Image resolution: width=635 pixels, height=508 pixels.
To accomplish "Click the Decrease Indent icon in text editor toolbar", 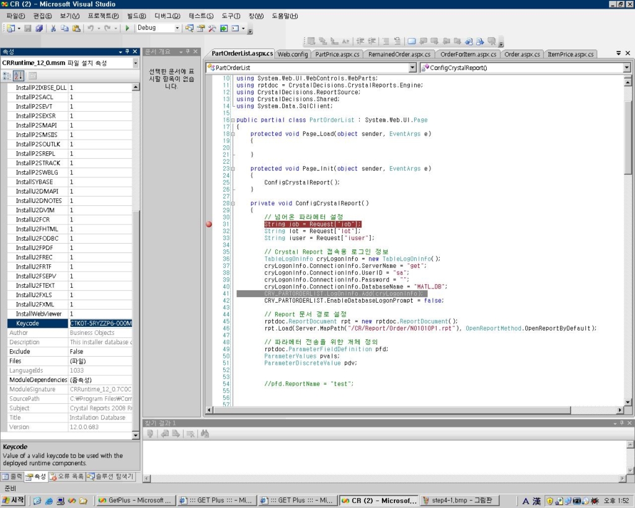I will coord(360,42).
